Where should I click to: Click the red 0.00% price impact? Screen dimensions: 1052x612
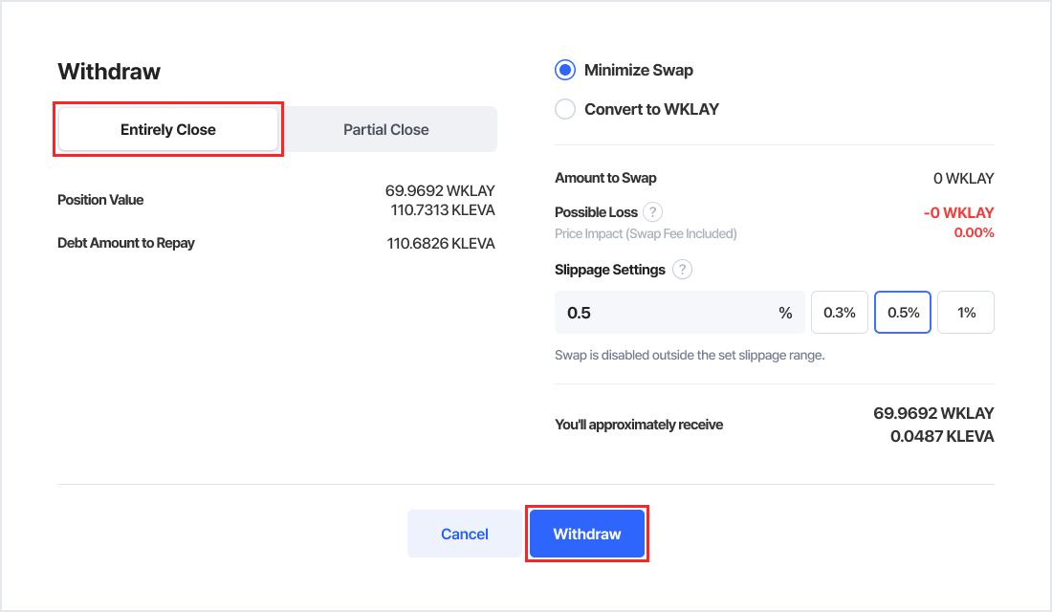coord(975,232)
